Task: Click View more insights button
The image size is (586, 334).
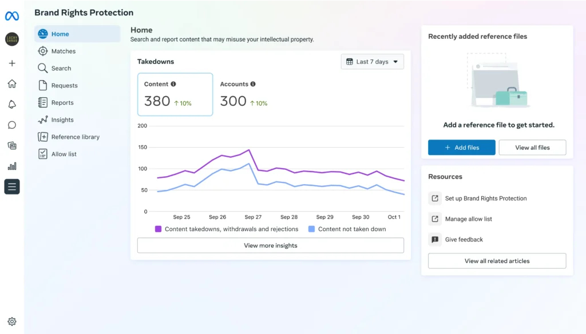Action: click(x=270, y=245)
